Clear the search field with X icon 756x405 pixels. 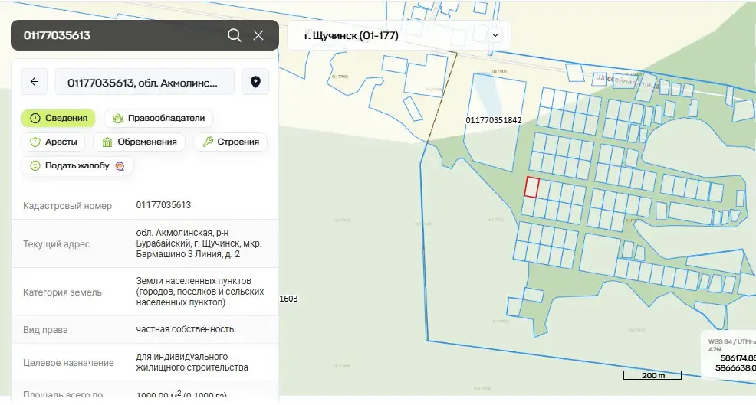click(x=258, y=35)
